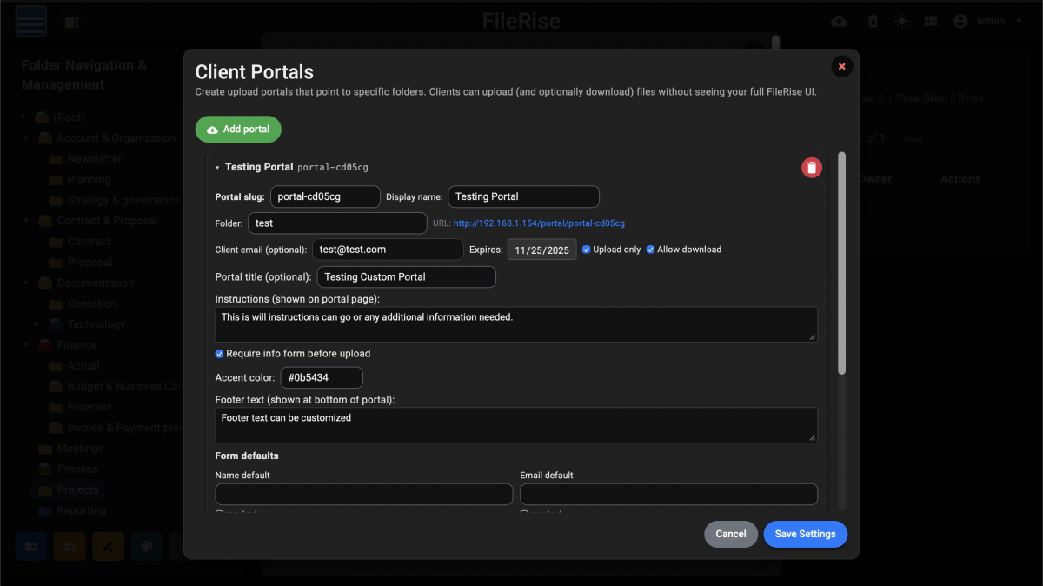Open the admin user dropdown menu

tap(989, 22)
